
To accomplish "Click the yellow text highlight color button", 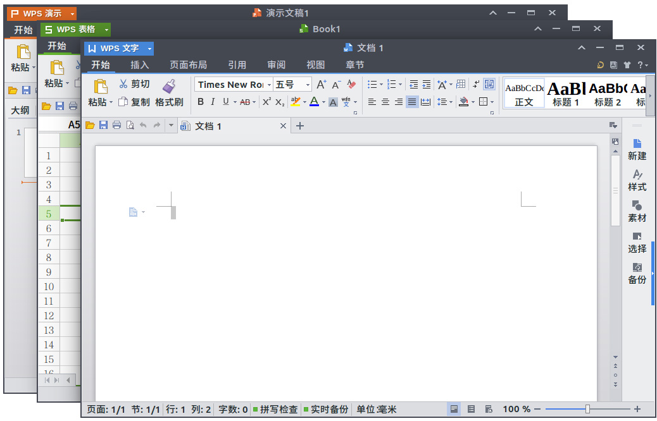I will tap(296, 102).
